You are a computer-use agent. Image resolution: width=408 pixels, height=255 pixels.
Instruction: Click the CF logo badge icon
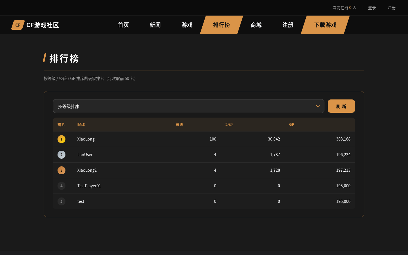pyautogui.click(x=18, y=25)
